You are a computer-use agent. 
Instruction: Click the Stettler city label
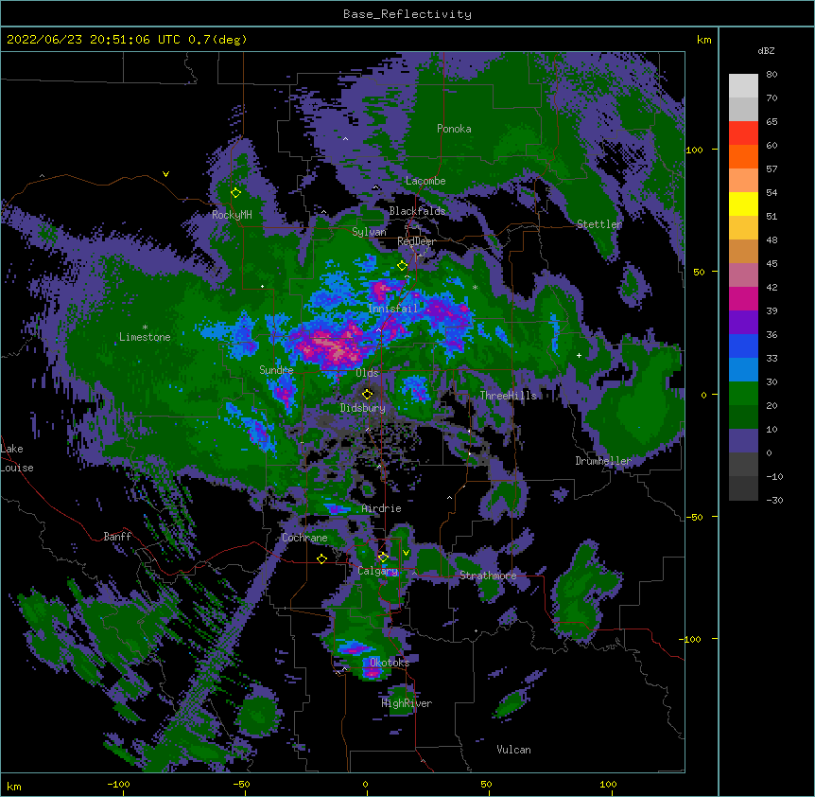pyautogui.click(x=599, y=224)
